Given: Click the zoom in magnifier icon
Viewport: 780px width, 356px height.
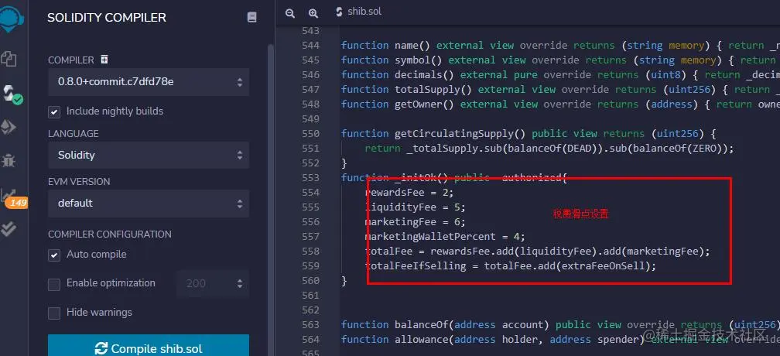Looking at the screenshot, I should click(x=313, y=13).
